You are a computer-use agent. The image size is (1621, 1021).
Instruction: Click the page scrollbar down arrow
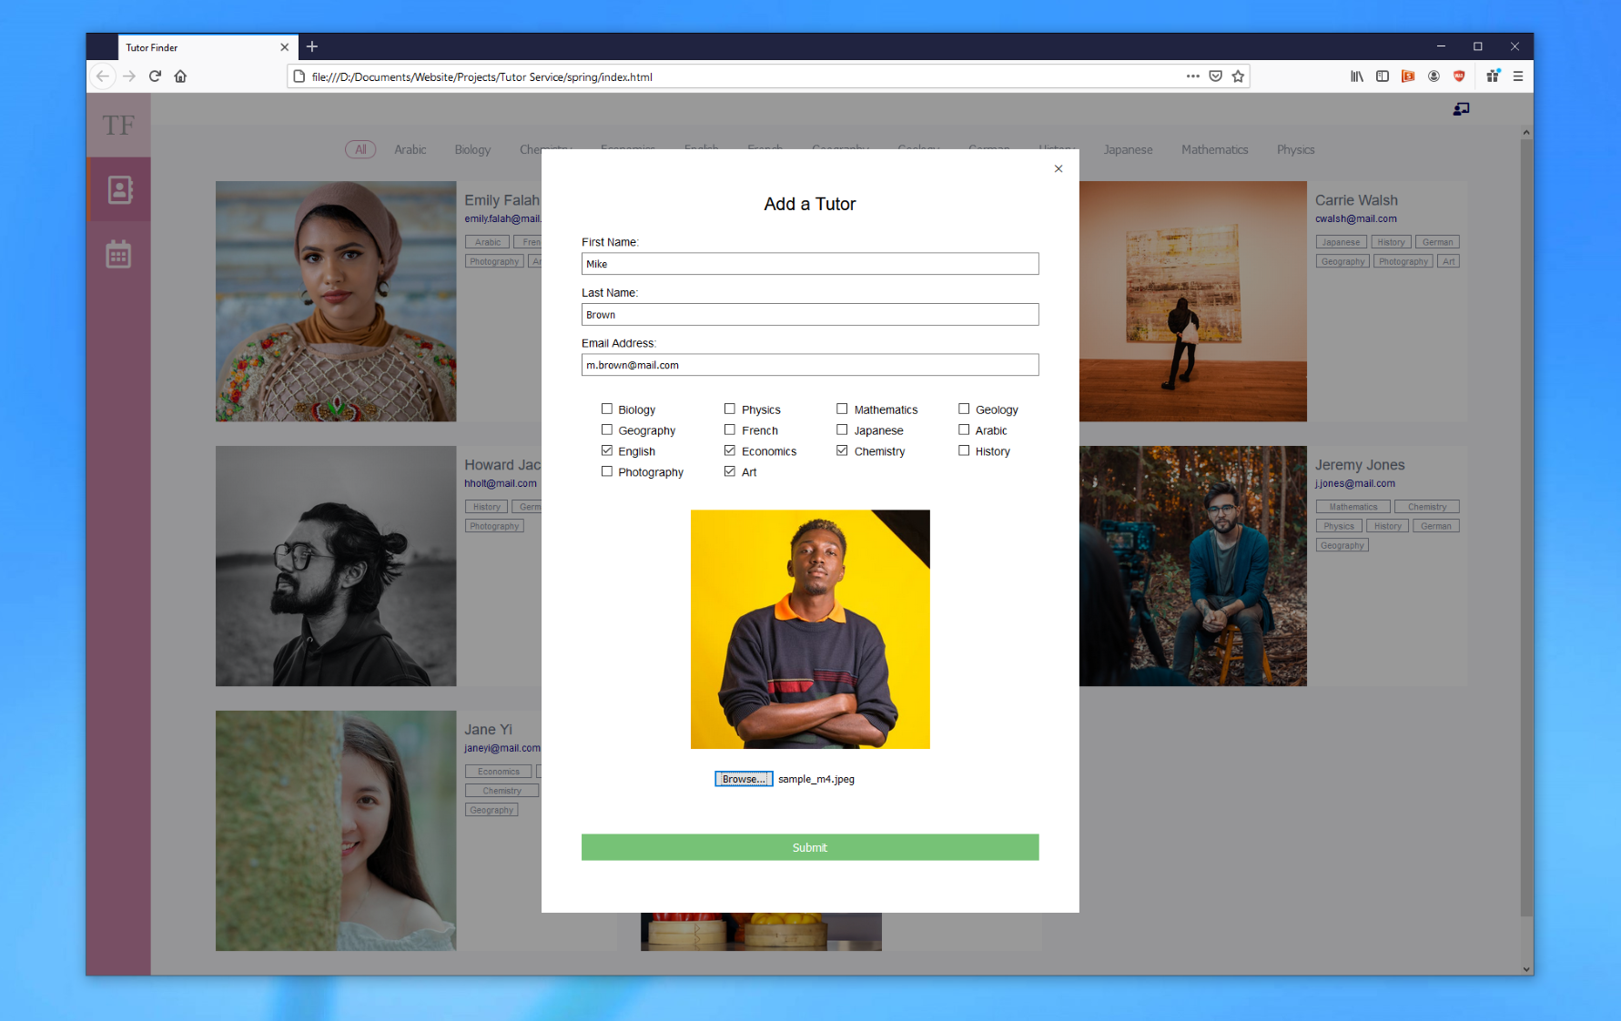click(x=1526, y=969)
